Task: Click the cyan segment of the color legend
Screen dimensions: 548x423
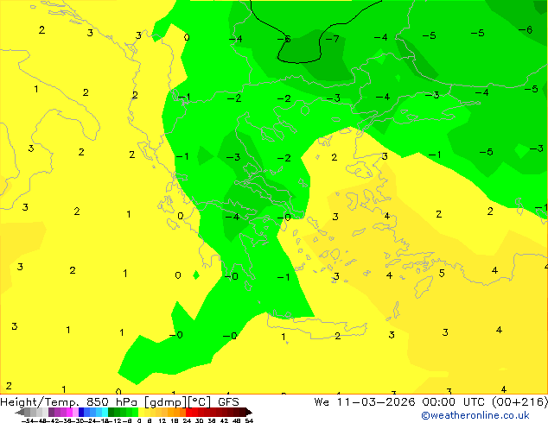Action: click(x=105, y=412)
